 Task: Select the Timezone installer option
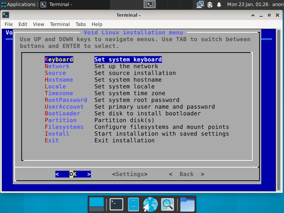tap(59, 93)
